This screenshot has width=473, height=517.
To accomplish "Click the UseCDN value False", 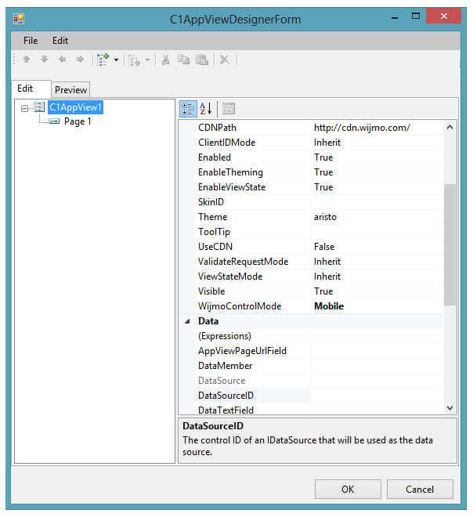I will click(377, 247).
